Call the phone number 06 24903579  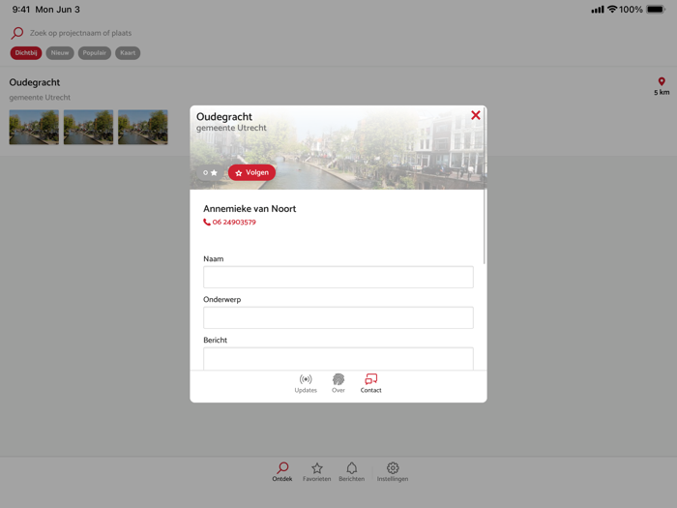tap(230, 222)
